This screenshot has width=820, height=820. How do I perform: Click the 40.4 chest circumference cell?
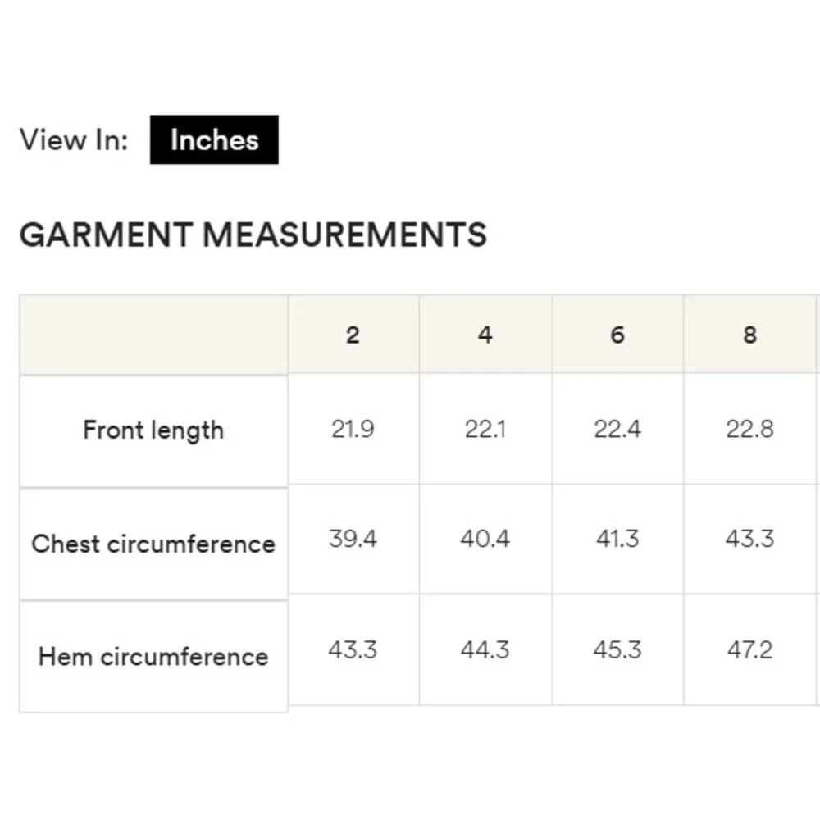coord(485,539)
